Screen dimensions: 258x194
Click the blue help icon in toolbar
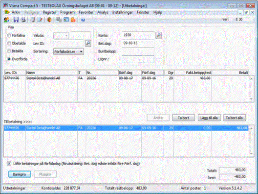pos(83,20)
